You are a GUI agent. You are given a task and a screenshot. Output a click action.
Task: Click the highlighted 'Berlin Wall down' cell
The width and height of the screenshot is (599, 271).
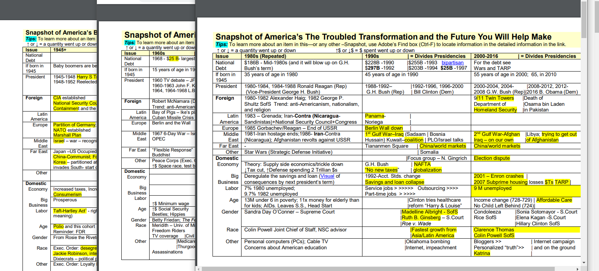point(384,128)
